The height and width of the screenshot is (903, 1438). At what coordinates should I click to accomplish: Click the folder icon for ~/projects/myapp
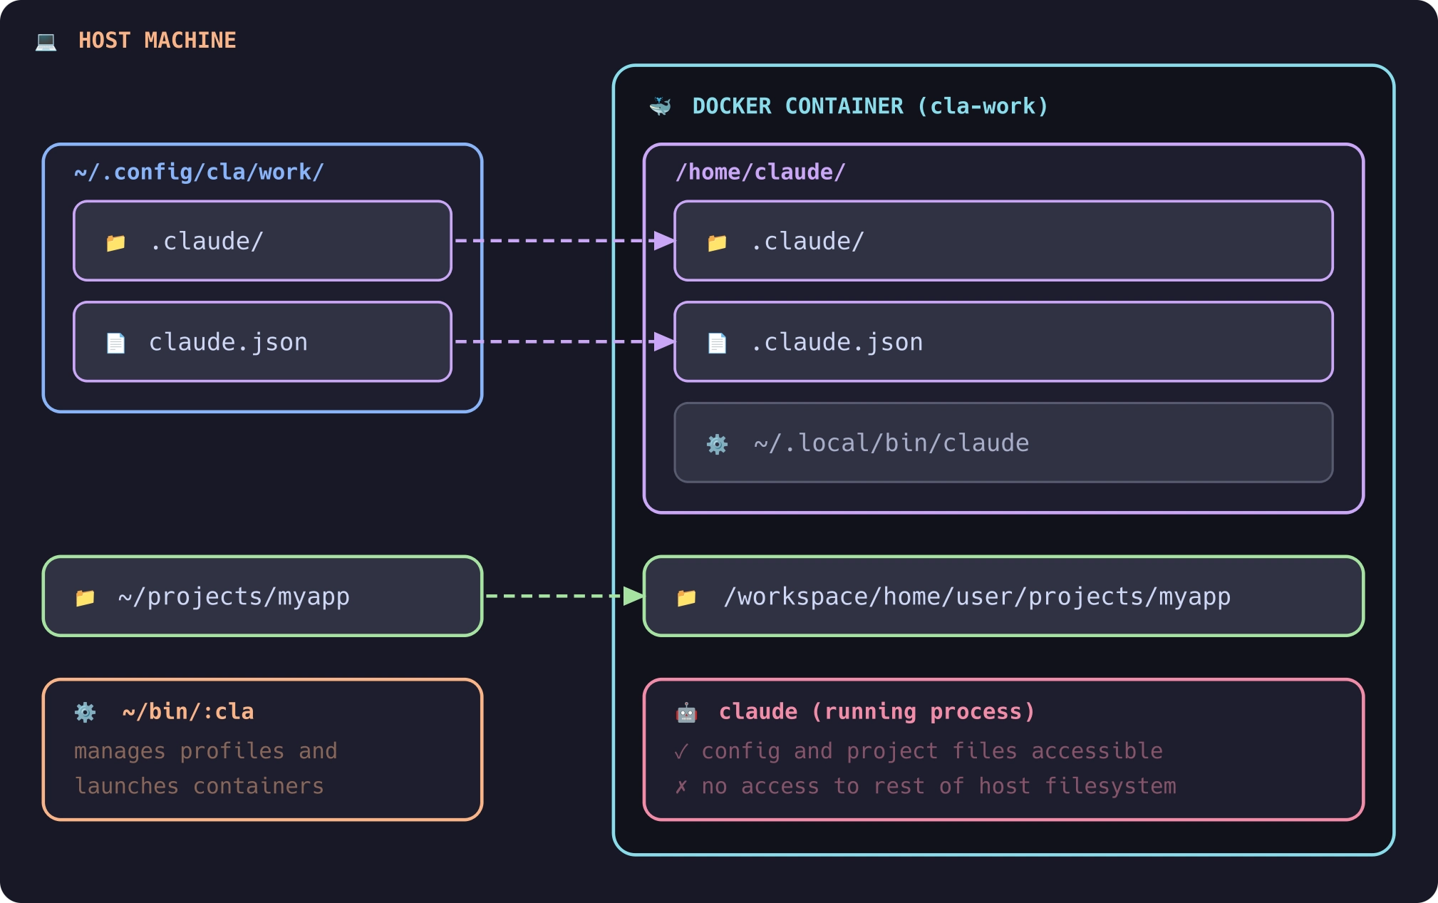tap(86, 597)
